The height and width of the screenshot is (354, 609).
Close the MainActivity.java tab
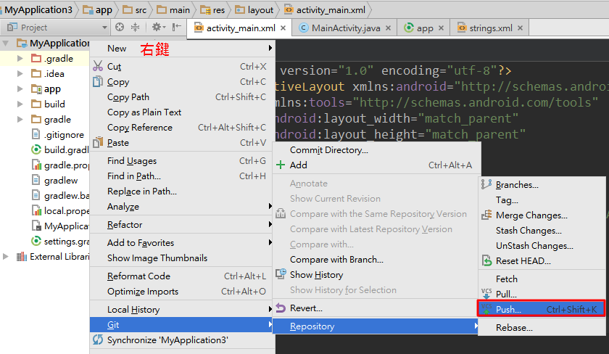click(388, 28)
